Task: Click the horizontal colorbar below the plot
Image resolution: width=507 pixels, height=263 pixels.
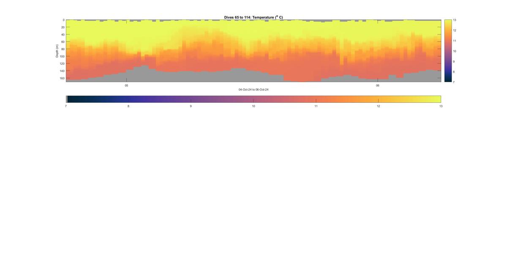Action: pyautogui.click(x=253, y=99)
